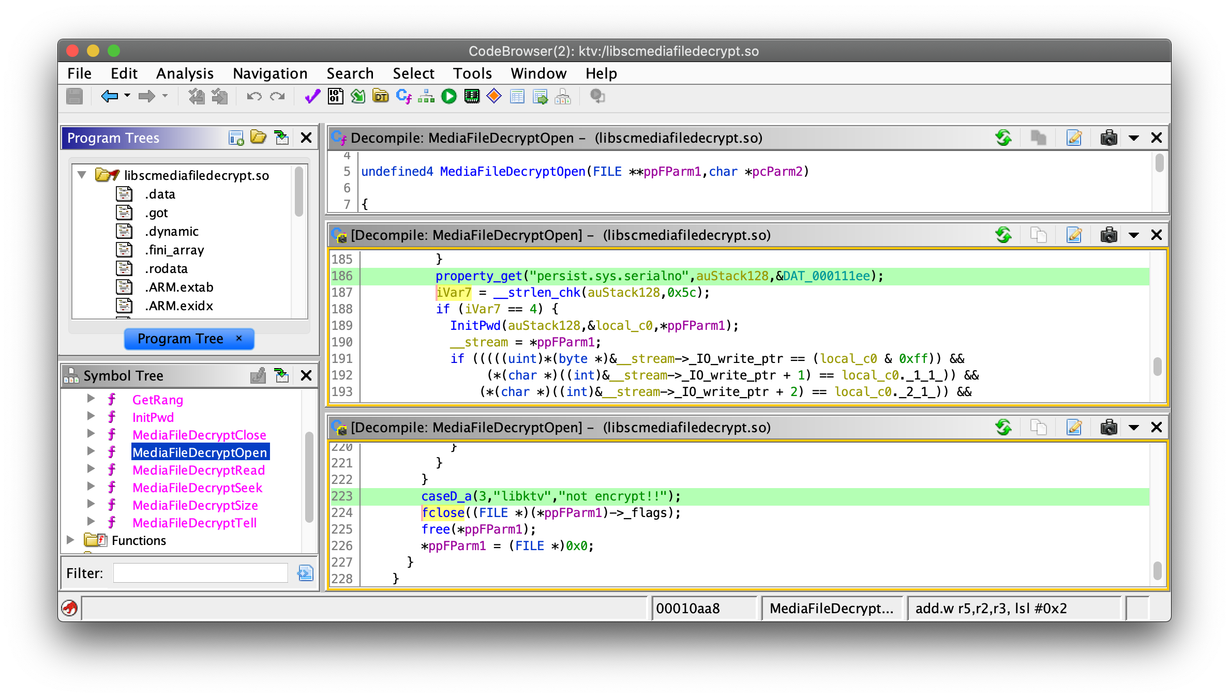The width and height of the screenshot is (1229, 698).
Task: Click the Decompiler Cf toolbar icon
Action: [x=403, y=96]
